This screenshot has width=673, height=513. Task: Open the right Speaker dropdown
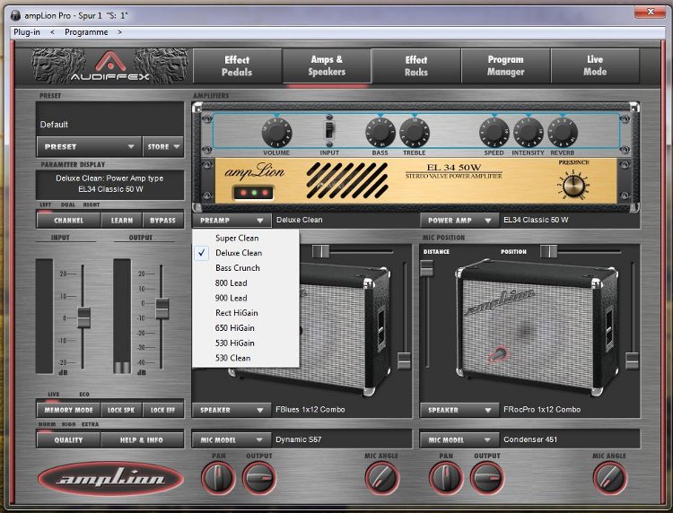point(459,410)
